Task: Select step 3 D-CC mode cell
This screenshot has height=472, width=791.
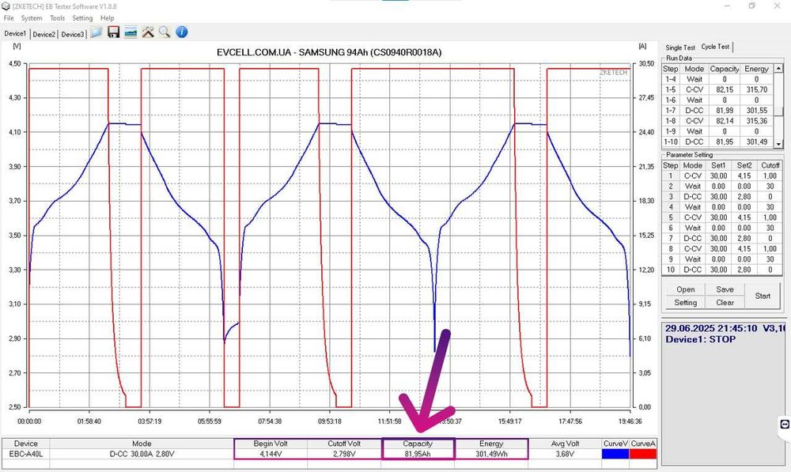Action: 693,197
